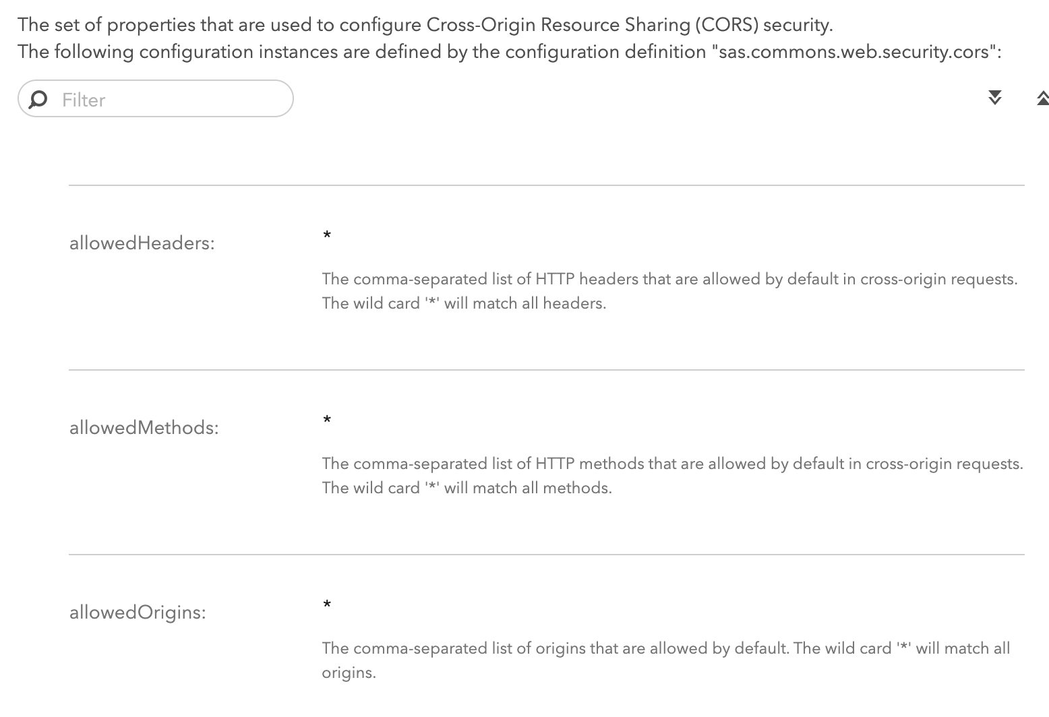The height and width of the screenshot is (717, 1049).
Task: Click the divider line above allowedHeaders
Action: click(546, 185)
